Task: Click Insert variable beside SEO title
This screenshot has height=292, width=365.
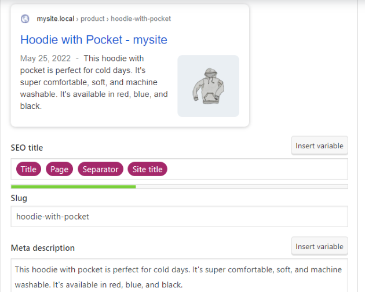Action: tap(319, 146)
